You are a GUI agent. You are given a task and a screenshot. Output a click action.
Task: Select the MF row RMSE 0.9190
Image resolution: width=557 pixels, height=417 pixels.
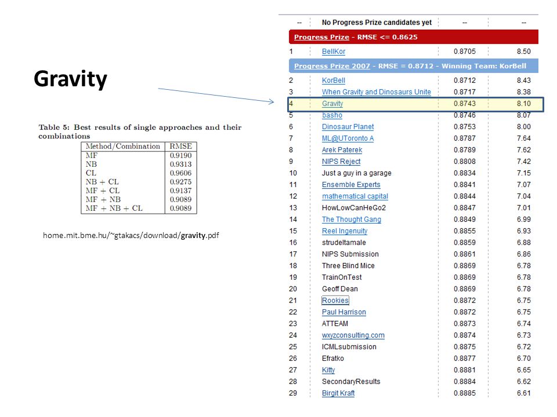pyautogui.click(x=181, y=155)
